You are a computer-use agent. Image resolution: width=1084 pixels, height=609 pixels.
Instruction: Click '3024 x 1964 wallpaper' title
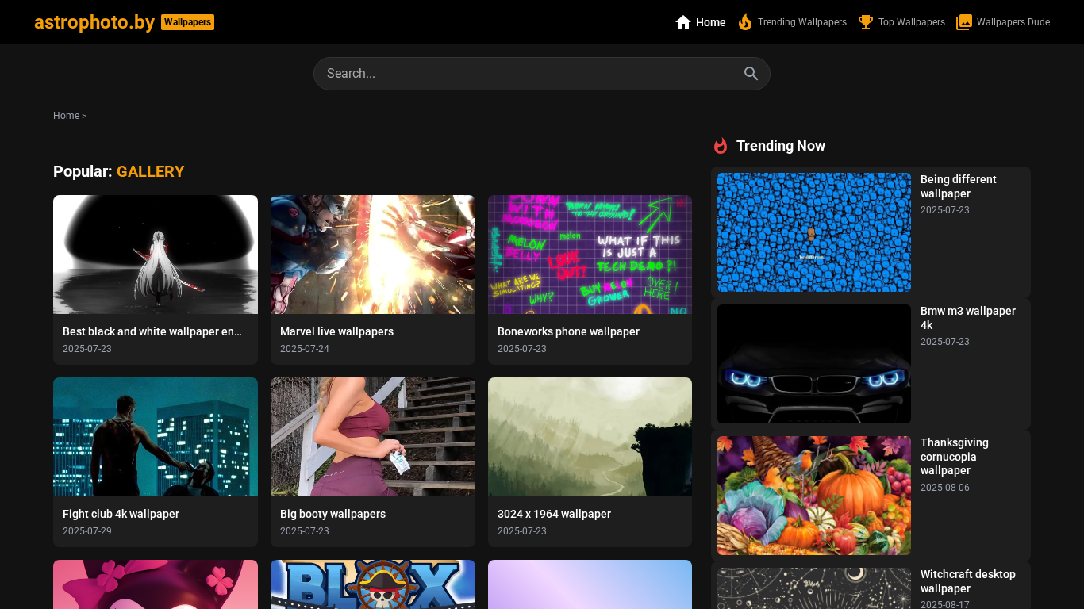[554, 514]
